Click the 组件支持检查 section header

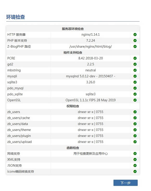coord(73,52)
